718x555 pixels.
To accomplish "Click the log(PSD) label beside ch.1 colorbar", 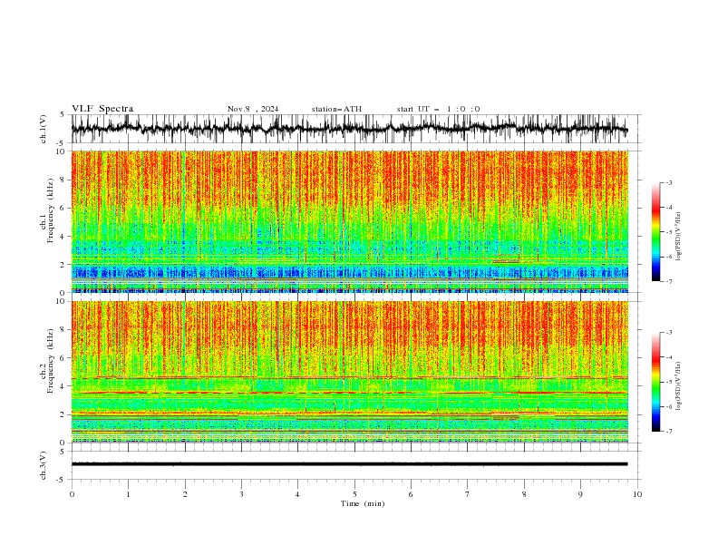I will coord(679,237).
